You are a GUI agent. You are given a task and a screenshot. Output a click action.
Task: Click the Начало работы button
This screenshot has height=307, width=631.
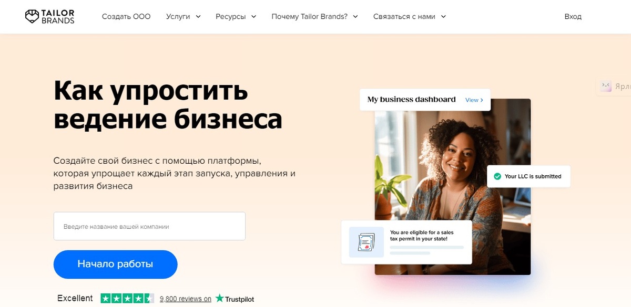(115, 264)
